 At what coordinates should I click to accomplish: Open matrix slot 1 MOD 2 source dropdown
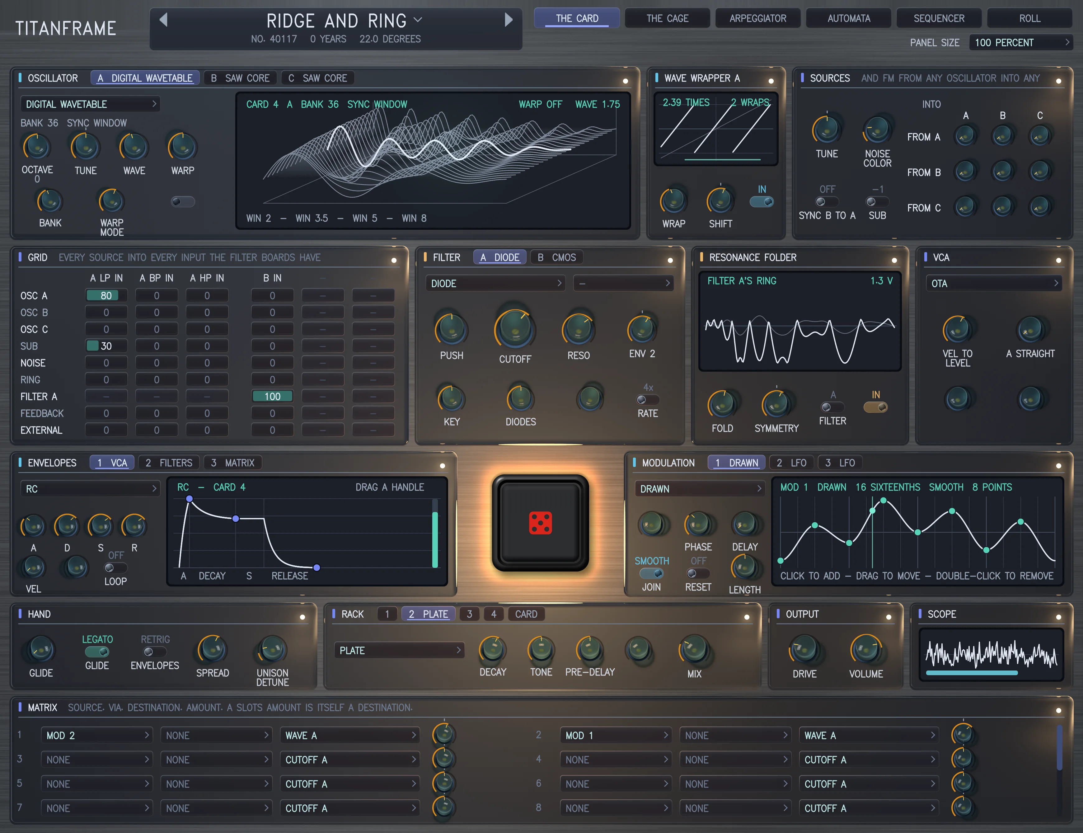tap(97, 735)
